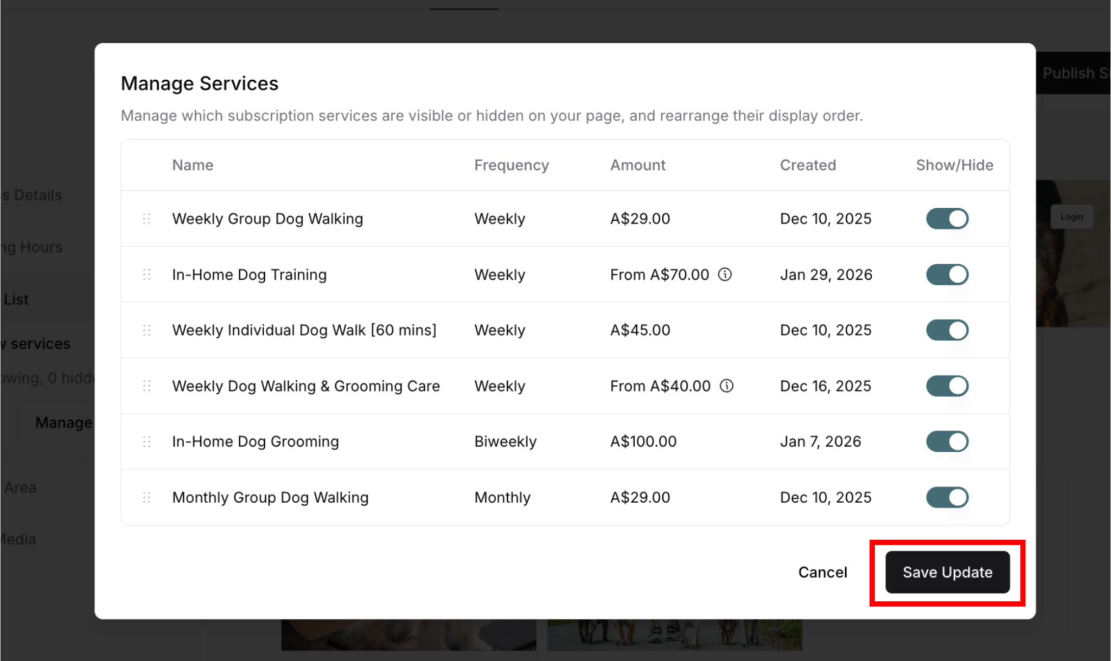Click the Amount column header
This screenshot has width=1111, height=661.
point(637,165)
